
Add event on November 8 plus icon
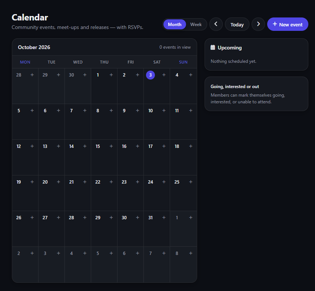190,253
